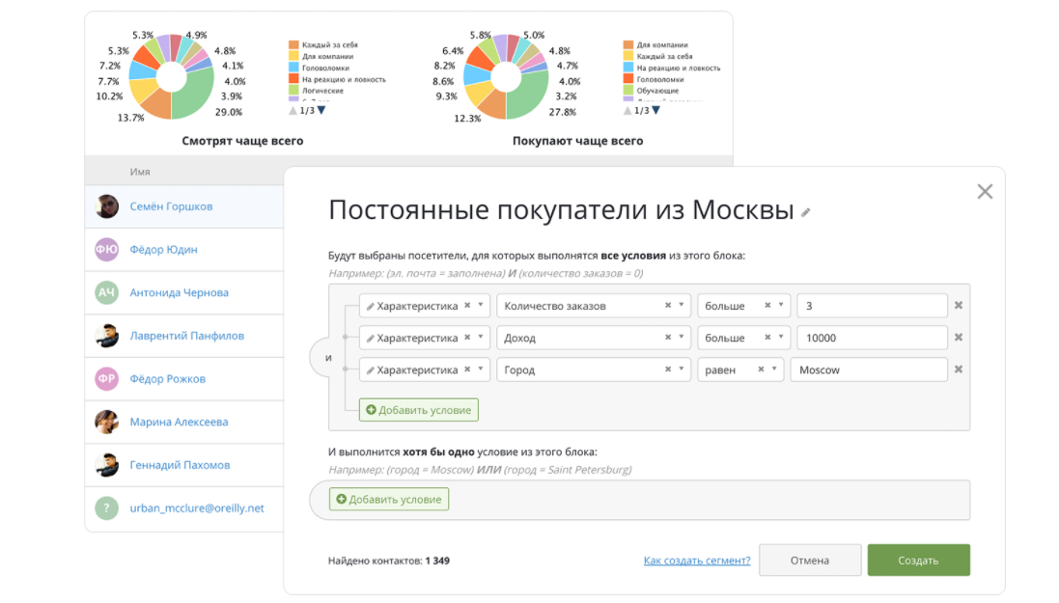Click the question-mark avatar of urban_mcclure@oreilly.net

106,507
